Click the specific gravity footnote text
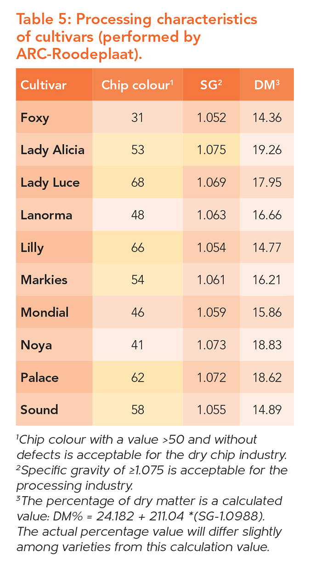The width and height of the screenshot is (310, 566). (152, 477)
